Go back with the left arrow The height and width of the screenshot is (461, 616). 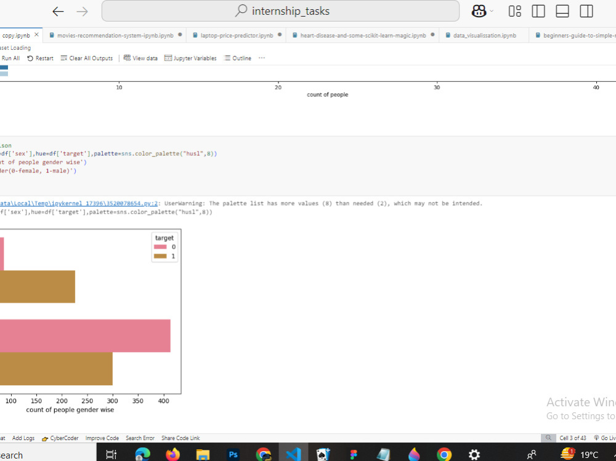58,12
